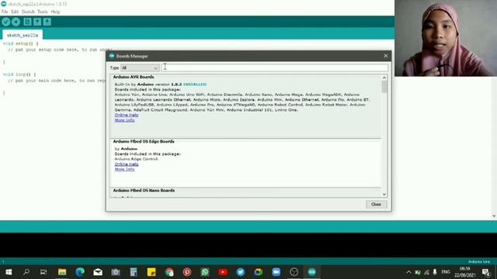Open Pinterest from taskbar
This screenshot has width=497, height=279.
pyautogui.click(x=187, y=272)
